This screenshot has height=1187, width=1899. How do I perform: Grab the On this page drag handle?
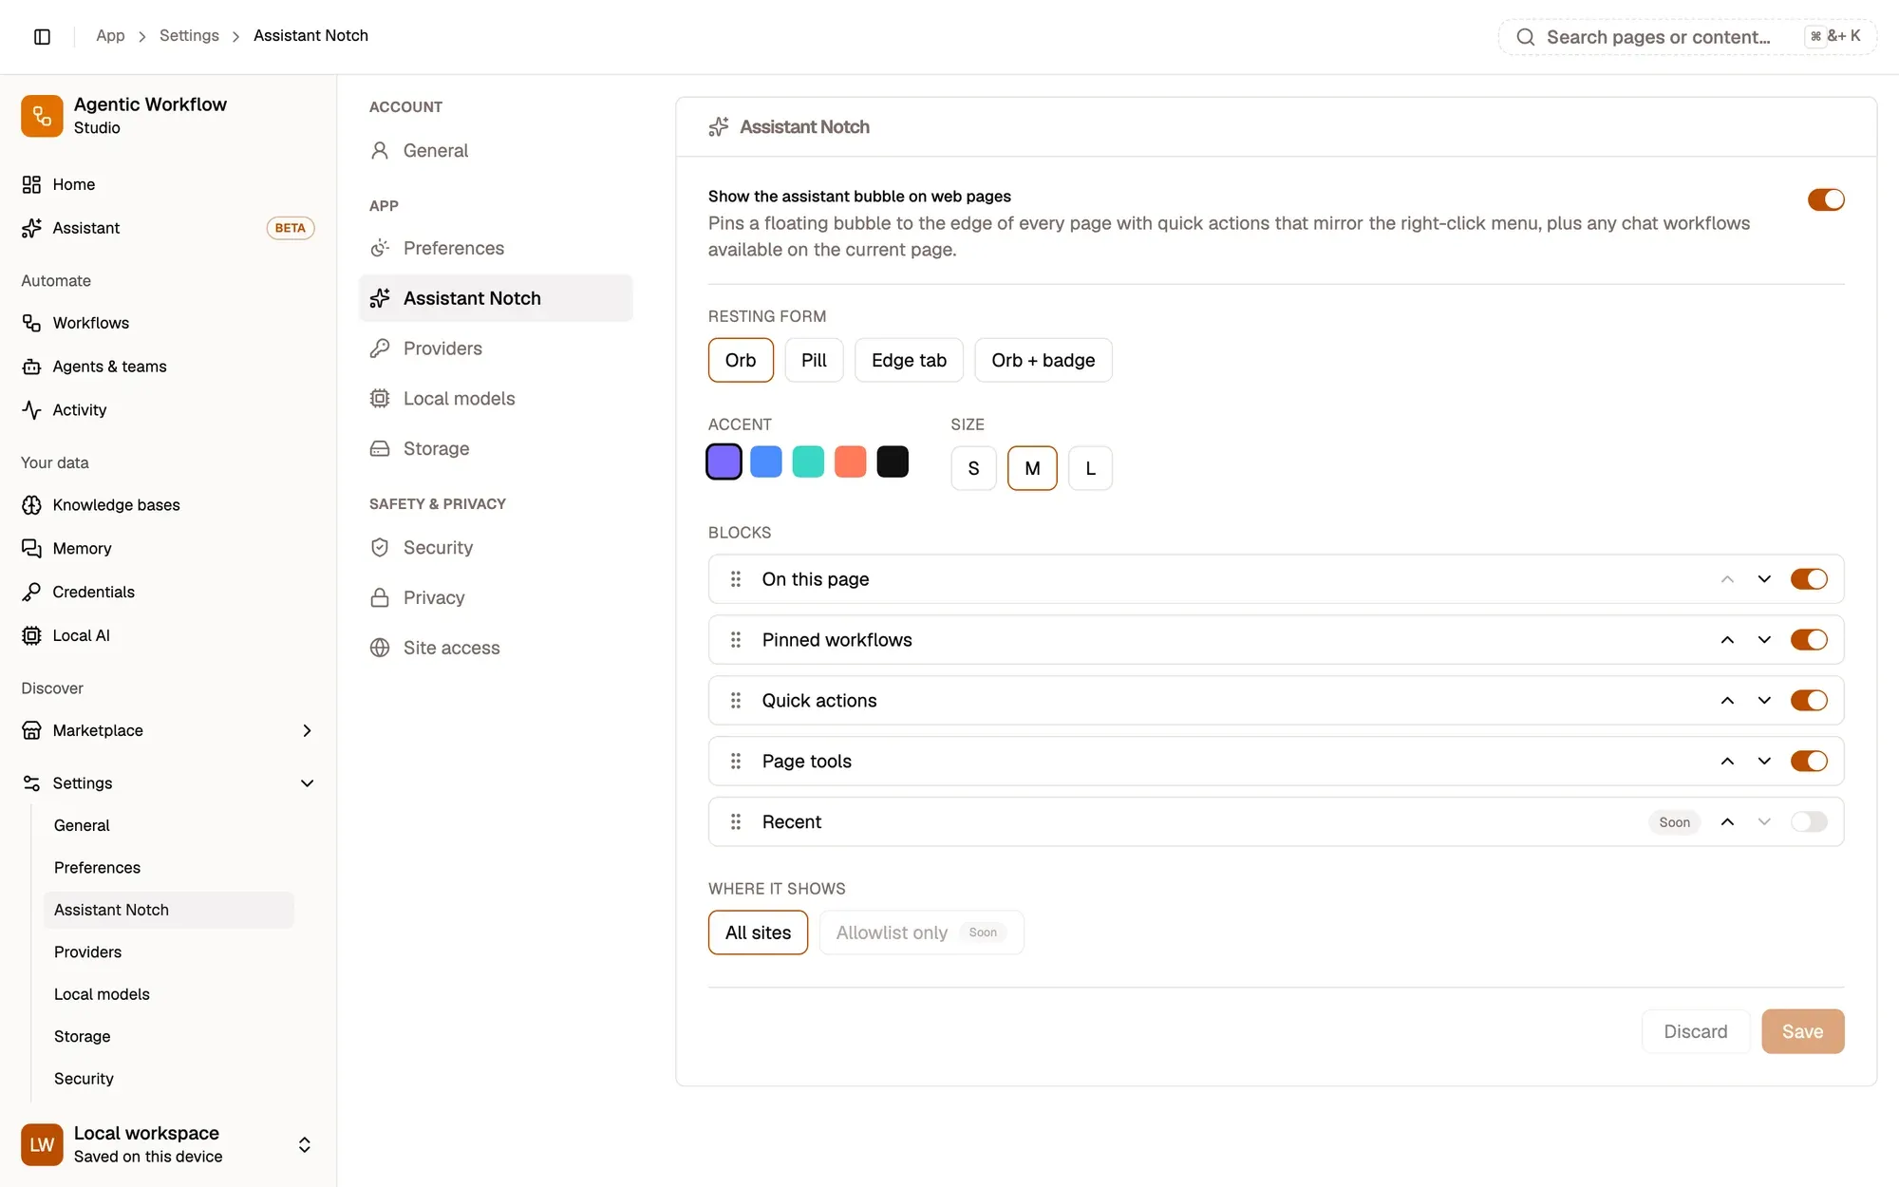[x=736, y=579]
